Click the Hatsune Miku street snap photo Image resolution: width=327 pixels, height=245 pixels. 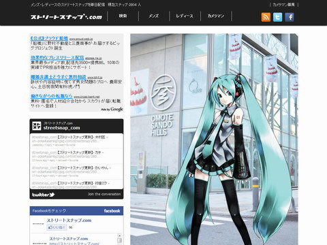pos(214,140)
